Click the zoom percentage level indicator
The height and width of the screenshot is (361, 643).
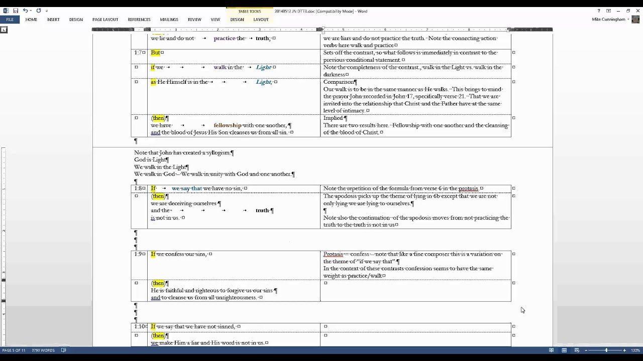point(634,350)
